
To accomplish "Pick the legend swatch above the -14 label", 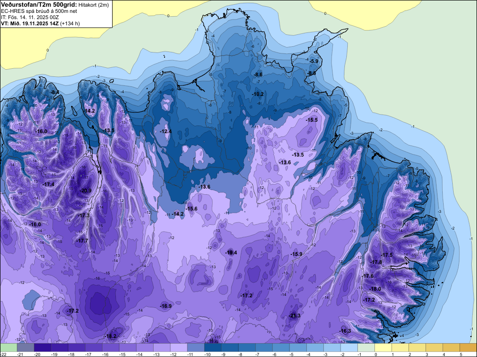I will 145,347.
